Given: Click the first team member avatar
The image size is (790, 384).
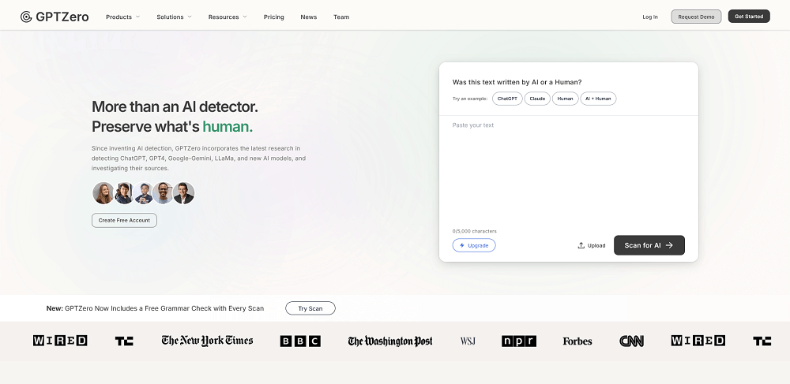Looking at the screenshot, I should (103, 193).
